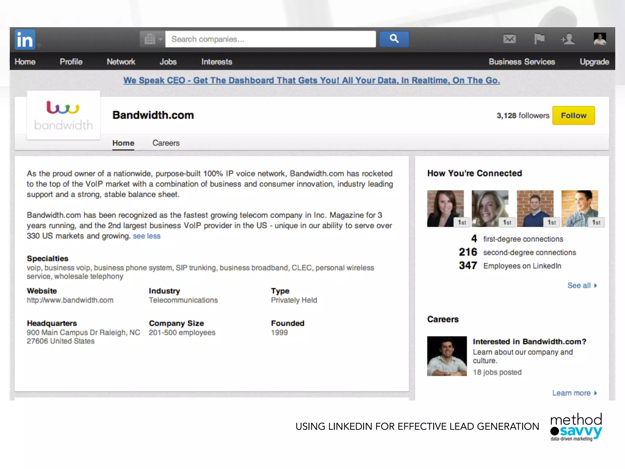Click the see less link
The image size is (625, 469).
pyautogui.click(x=146, y=236)
